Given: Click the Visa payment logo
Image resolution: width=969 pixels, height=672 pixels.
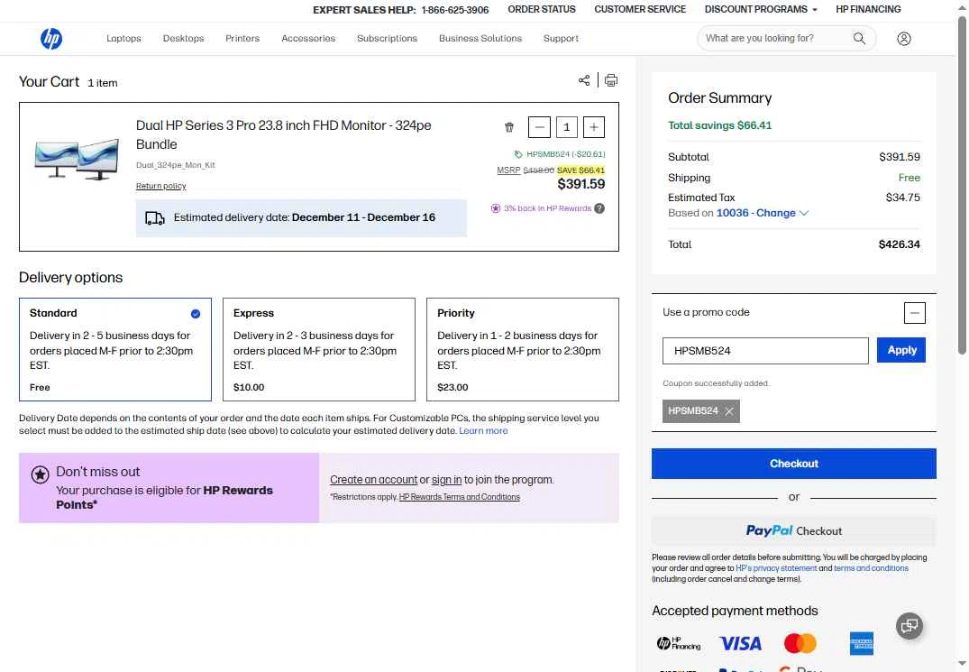Looking at the screenshot, I should click(x=740, y=643).
